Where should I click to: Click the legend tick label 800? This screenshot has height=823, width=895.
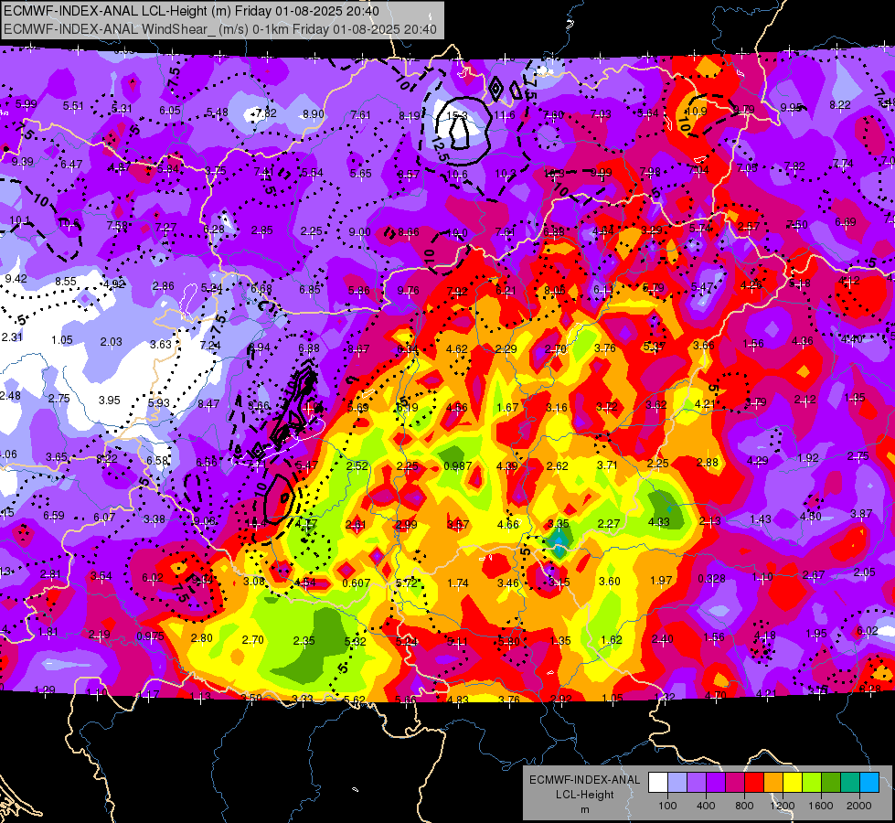click(744, 806)
